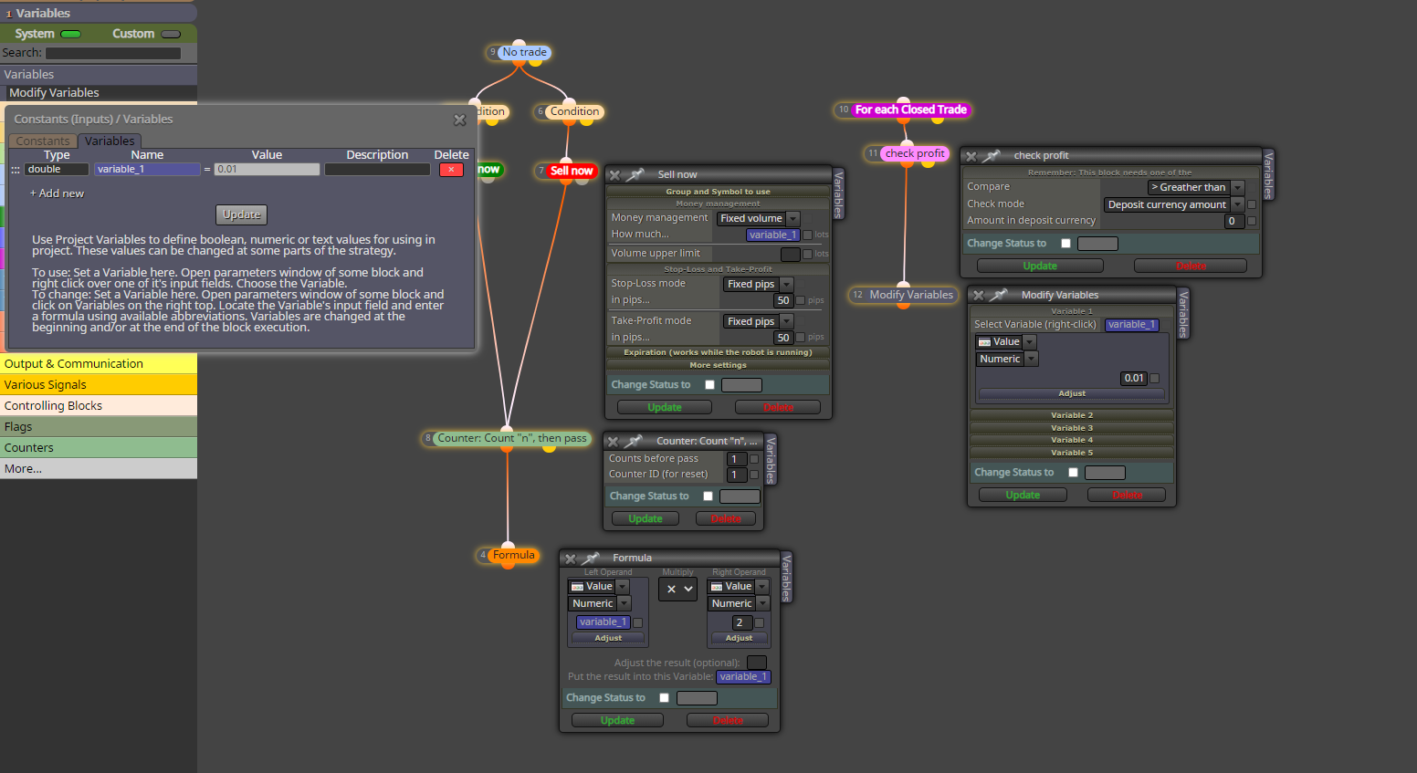Open the Counters category
This screenshot has width=1417, height=773.
tap(99, 448)
